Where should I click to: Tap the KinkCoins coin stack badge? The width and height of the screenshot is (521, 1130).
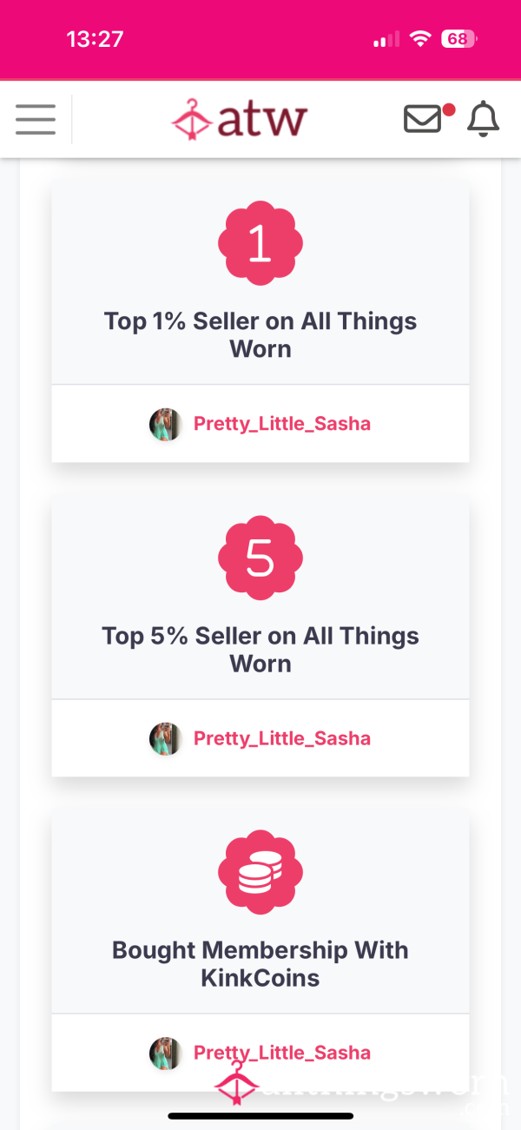pyautogui.click(x=260, y=874)
